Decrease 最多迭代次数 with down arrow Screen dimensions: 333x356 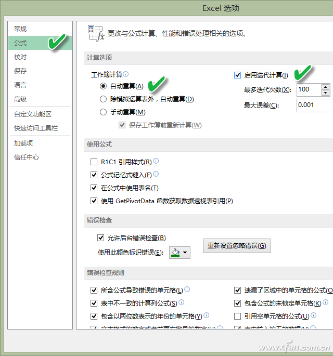click(x=326, y=93)
